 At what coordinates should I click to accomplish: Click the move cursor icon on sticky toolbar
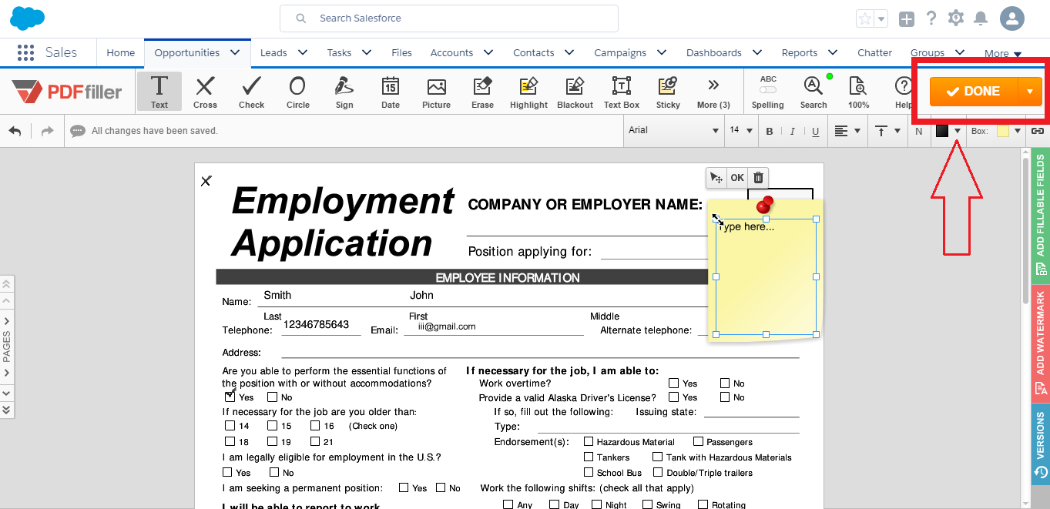click(x=716, y=178)
